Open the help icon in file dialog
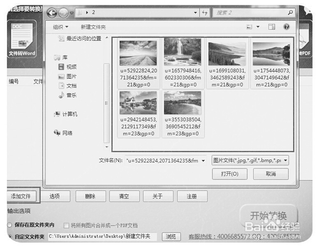The height and width of the screenshot is (248, 319). pos(287,27)
